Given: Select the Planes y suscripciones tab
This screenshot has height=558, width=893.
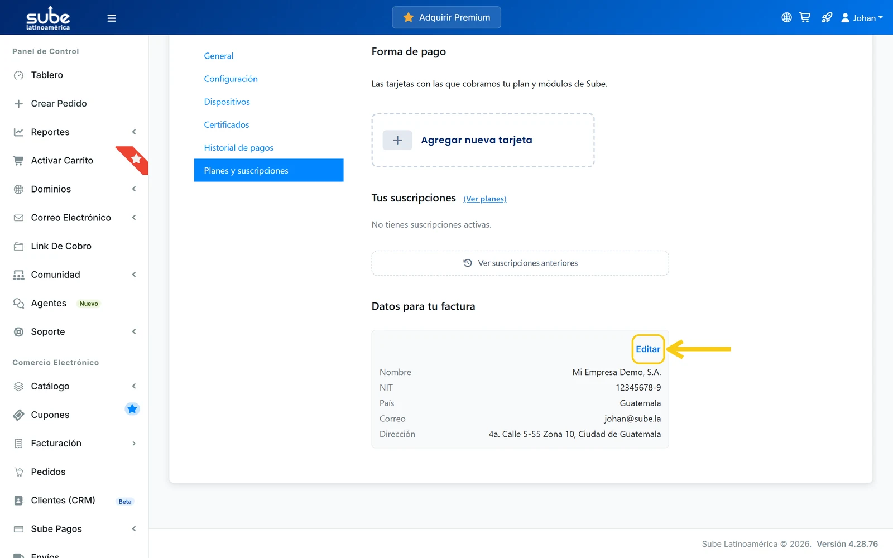Looking at the screenshot, I should click(268, 170).
